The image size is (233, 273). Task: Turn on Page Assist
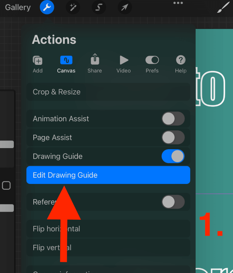tap(173, 138)
